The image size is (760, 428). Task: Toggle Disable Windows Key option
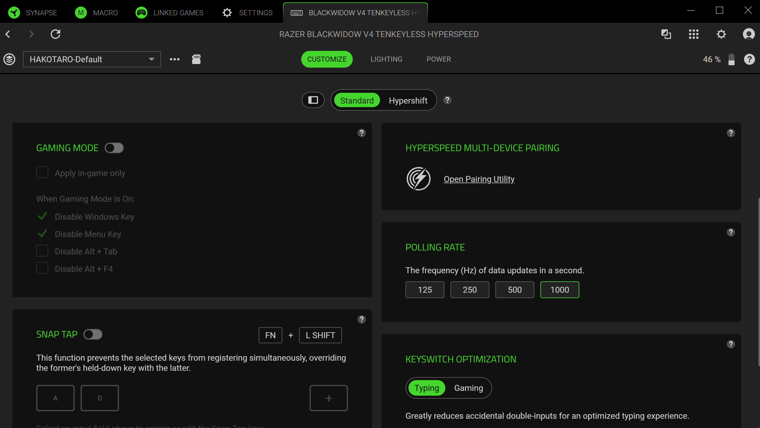point(42,216)
